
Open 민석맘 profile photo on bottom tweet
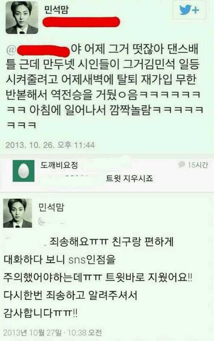click(17, 213)
